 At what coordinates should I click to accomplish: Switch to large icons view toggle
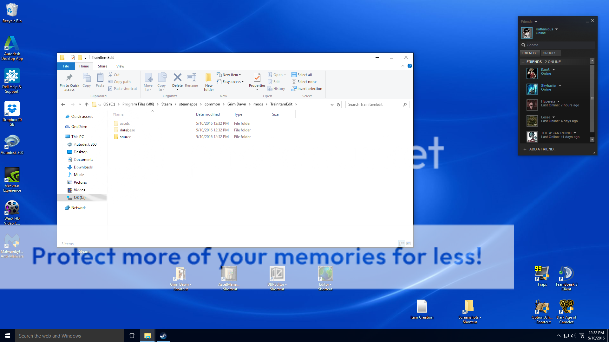[409, 244]
